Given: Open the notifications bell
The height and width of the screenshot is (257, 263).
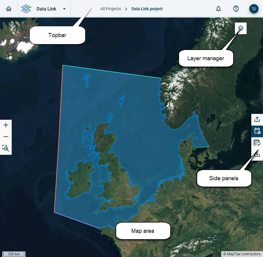Looking at the screenshot, I should coord(218,9).
